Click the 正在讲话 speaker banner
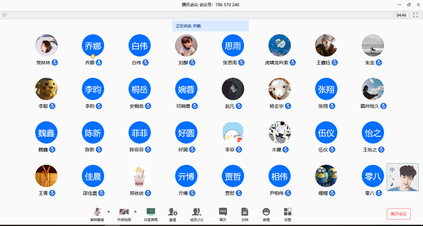The width and height of the screenshot is (423, 226). point(210,26)
